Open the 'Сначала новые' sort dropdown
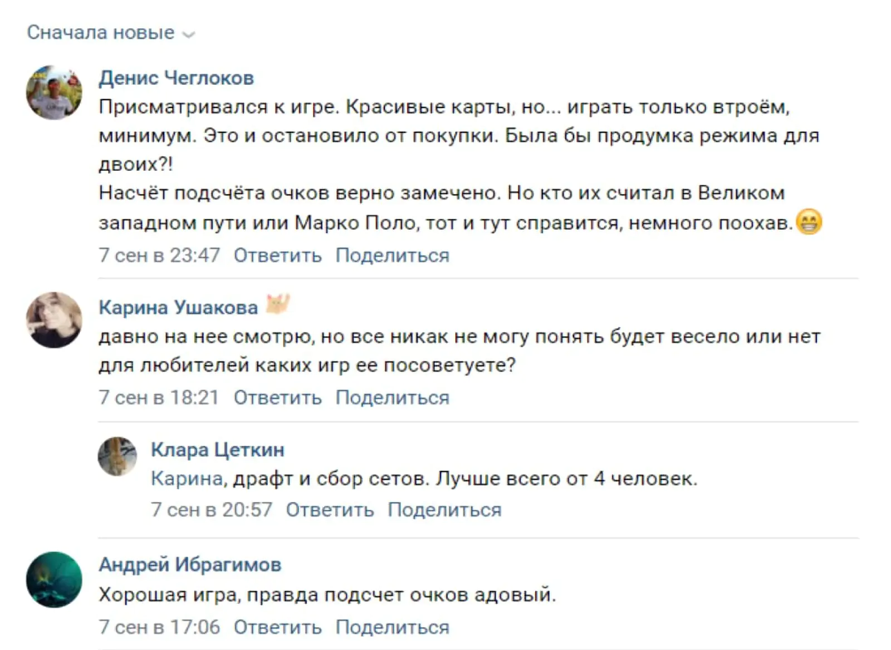 pos(111,32)
